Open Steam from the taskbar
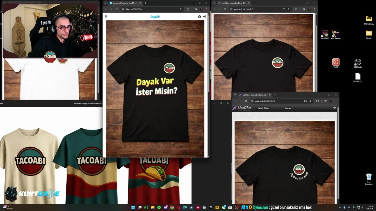This screenshot has height=211, width=376. (191, 207)
